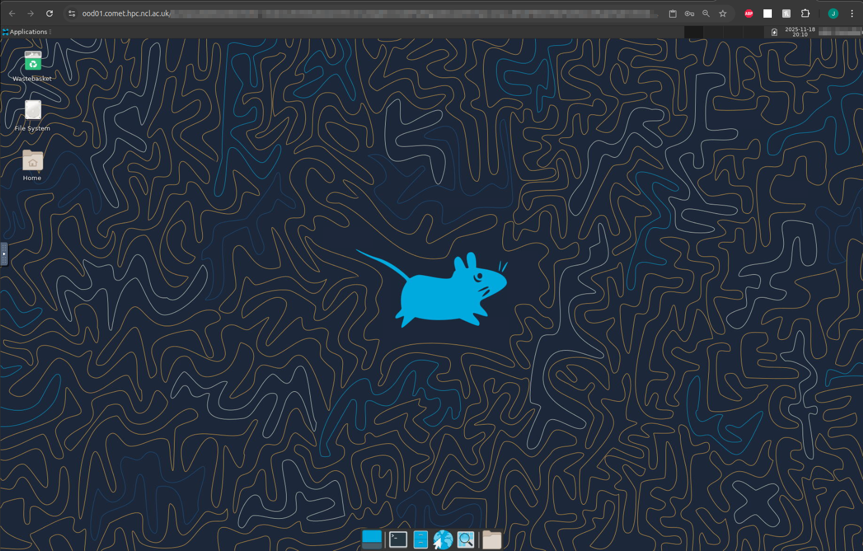Launch the File Manager cabinet icon in dock
The height and width of the screenshot is (551, 863).
(x=421, y=540)
